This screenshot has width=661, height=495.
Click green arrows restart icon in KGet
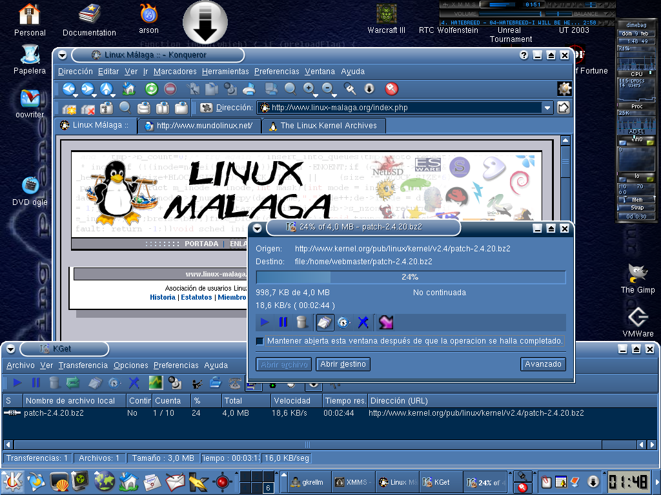(73, 383)
